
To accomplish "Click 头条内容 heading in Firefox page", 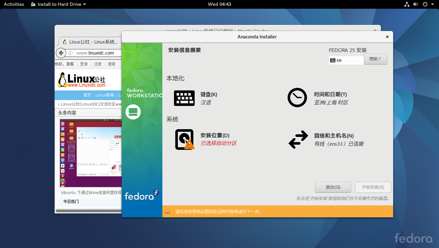I will [67, 113].
